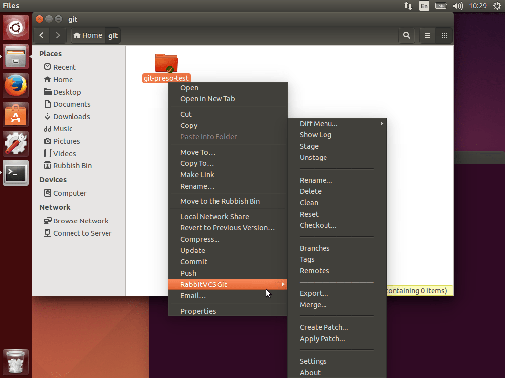This screenshot has height=378, width=505.
Task: Select Push in the context menu
Action: [x=228, y=273]
